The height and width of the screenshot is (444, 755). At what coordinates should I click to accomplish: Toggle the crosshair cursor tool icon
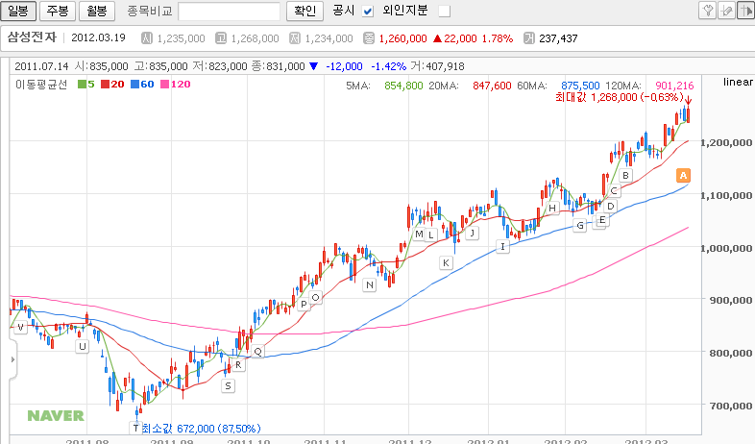coord(745,11)
